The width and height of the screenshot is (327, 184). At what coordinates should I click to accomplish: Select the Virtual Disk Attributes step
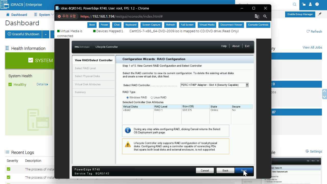point(94,84)
